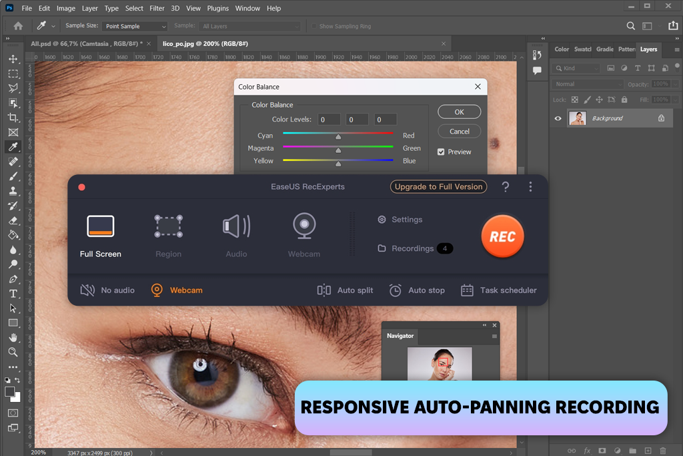Choose Full Screen recording mode
The image size is (683, 456).
[x=101, y=236]
